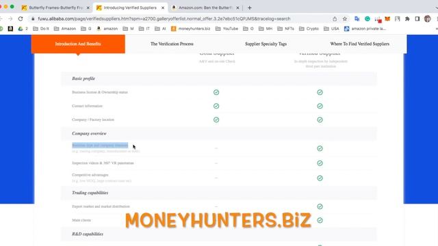Click Verified Supplier checkmark for Competitive advantages
438x246 pixels.
320,178
